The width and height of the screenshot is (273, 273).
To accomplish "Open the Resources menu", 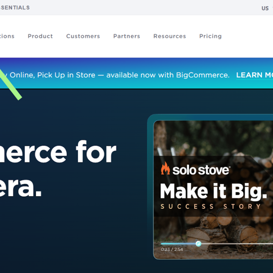I will coord(170,36).
